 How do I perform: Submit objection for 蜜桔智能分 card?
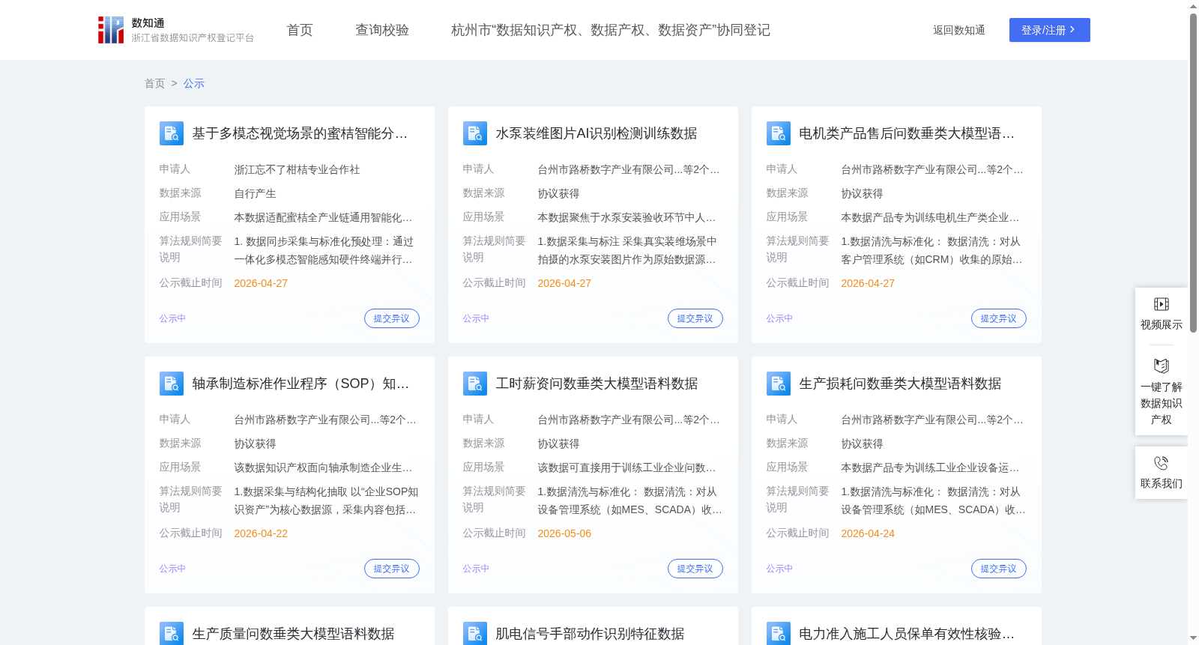pyautogui.click(x=392, y=318)
